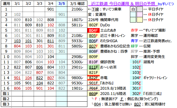Image resolution: width=177 pixels, height=108 pixels.
Task: Click the 105F legend cell
Action: point(136,83)
